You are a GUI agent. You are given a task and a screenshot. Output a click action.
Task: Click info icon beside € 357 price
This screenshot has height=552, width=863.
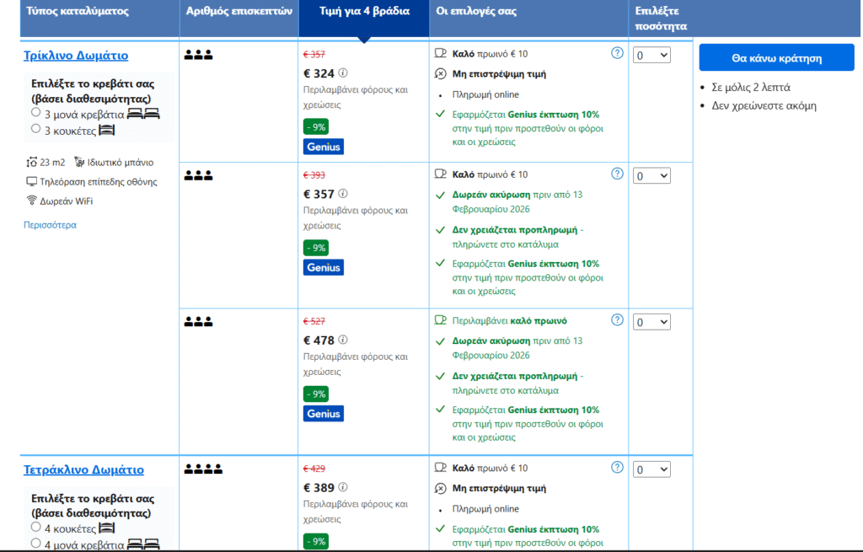(343, 194)
